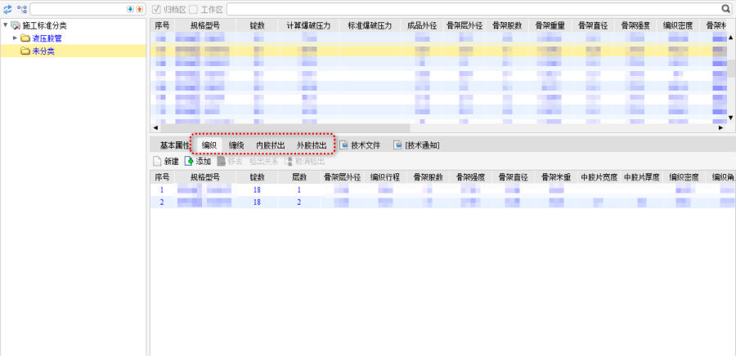This screenshot has height=356, width=736.
Task: Click the 层数 column header
Action: tap(299, 177)
